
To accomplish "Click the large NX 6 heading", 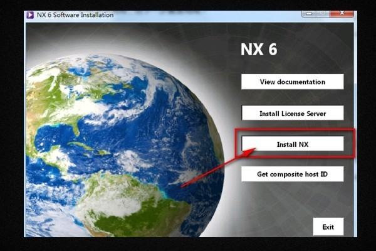I will 259,50.
